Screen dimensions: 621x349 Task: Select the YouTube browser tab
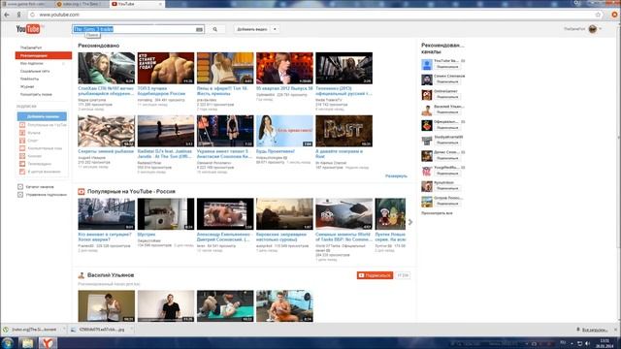(136, 4)
